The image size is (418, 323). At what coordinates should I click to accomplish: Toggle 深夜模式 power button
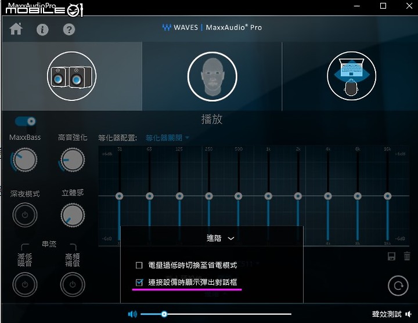pos(25,215)
